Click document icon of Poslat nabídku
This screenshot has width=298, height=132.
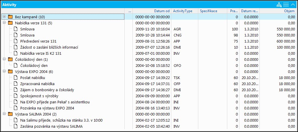(x=16, y=78)
